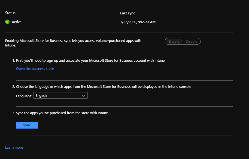Click the blue Sync button
249x159 pixels.
tap(27, 125)
